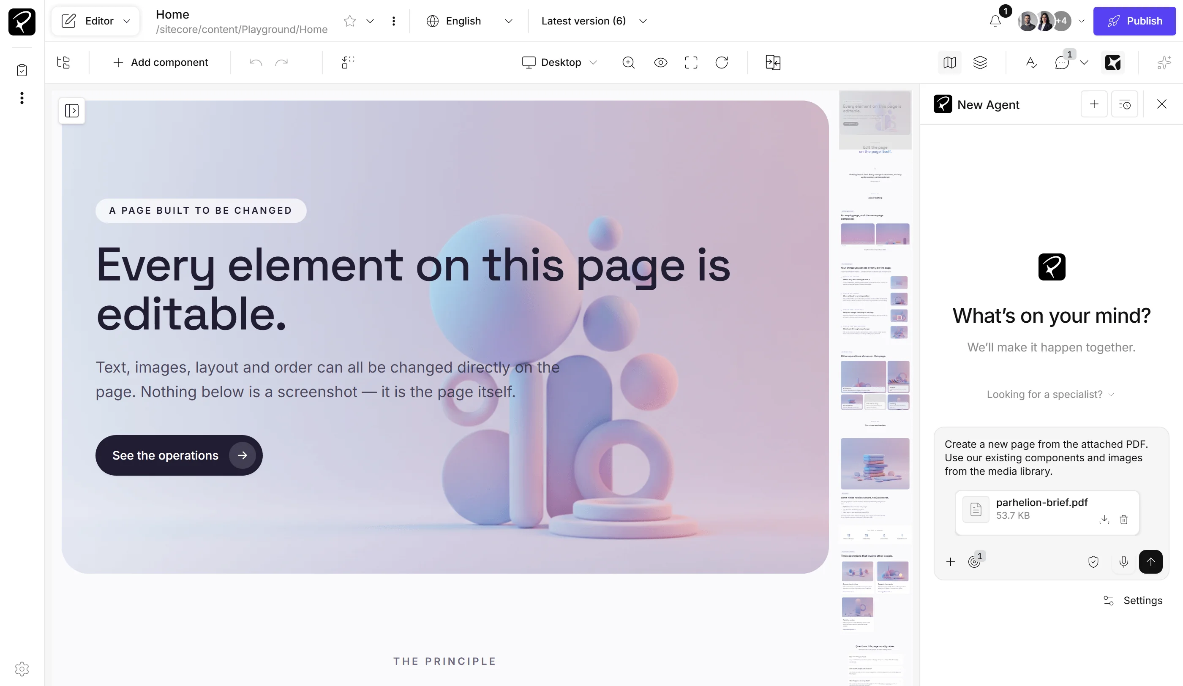Favorite the Home page with star
Viewport: 1183px width, 686px height.
pos(350,21)
